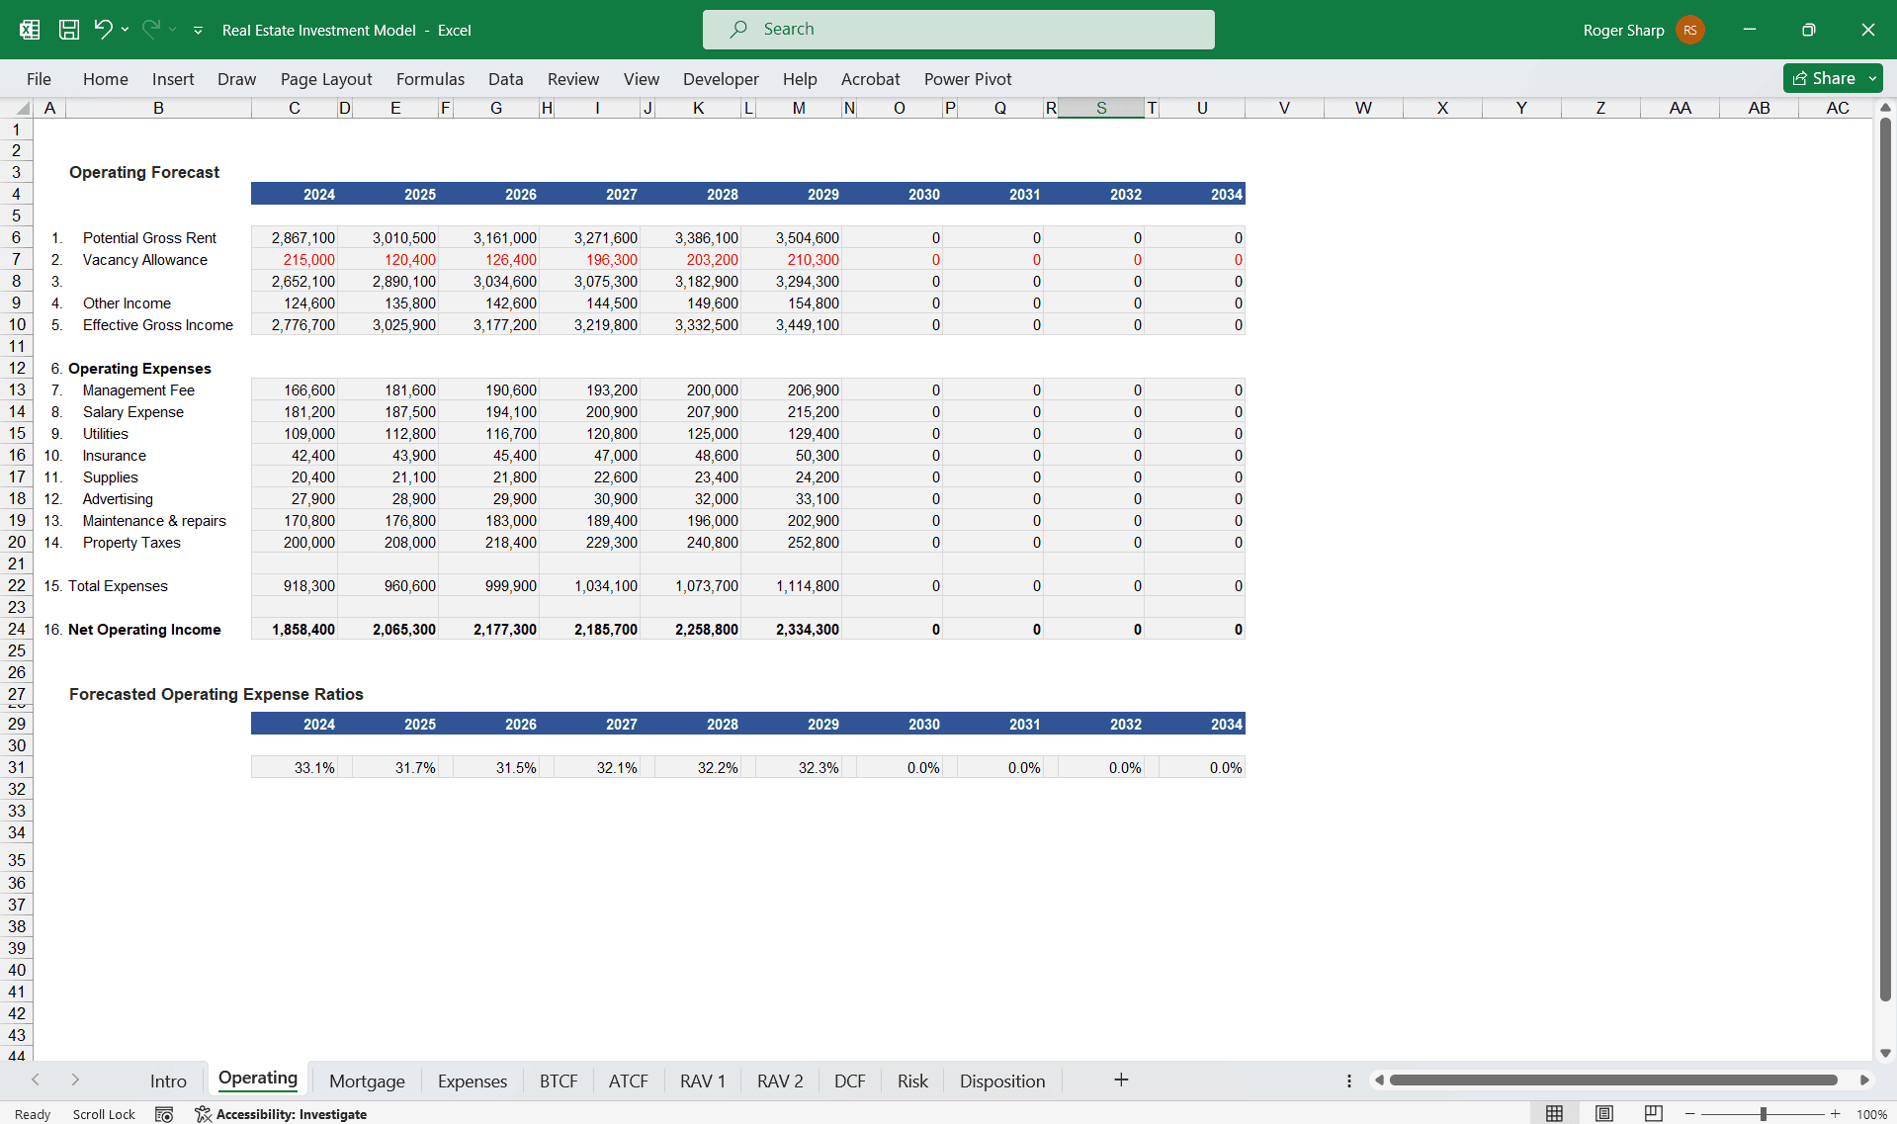Select row 24 header
Viewport: 1897px width, 1124px height.
pyautogui.click(x=17, y=629)
